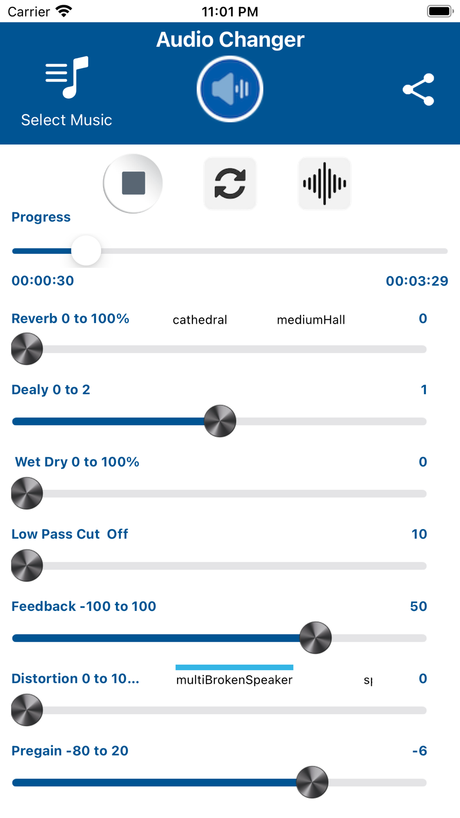Tap the partially hidden distortion preset
This screenshot has height=818, width=460.
368,680
